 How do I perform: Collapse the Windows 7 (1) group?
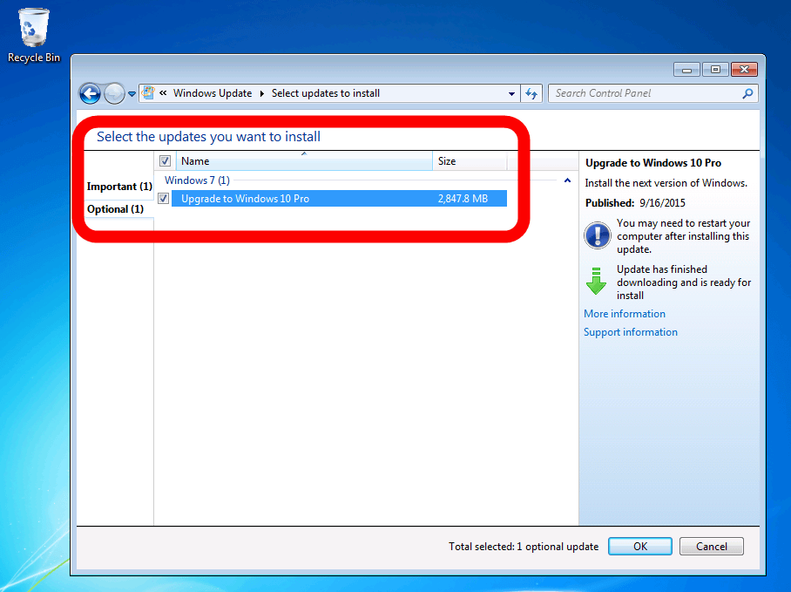tap(567, 180)
